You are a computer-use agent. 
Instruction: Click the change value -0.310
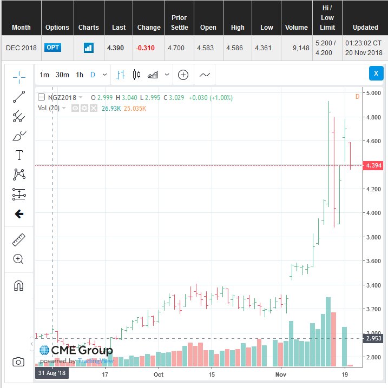point(145,48)
